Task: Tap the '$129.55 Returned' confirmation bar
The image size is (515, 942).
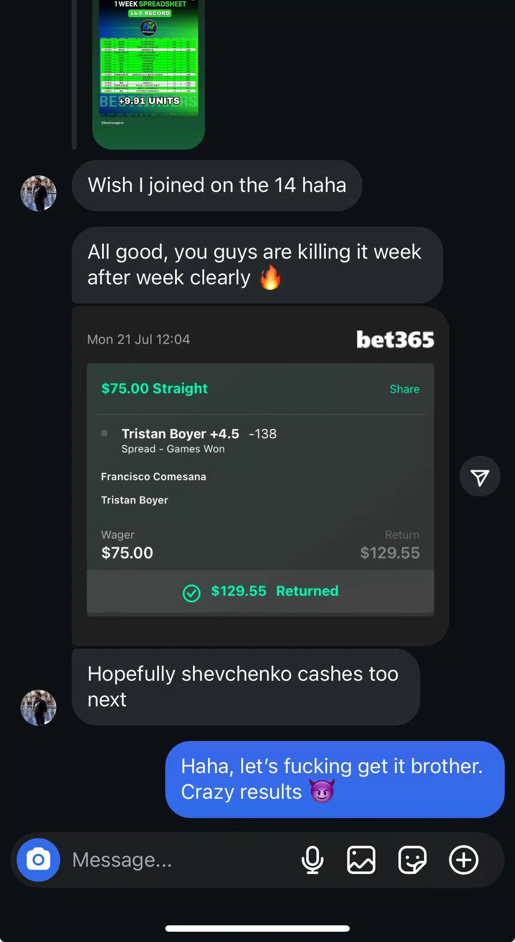Action: [260, 591]
